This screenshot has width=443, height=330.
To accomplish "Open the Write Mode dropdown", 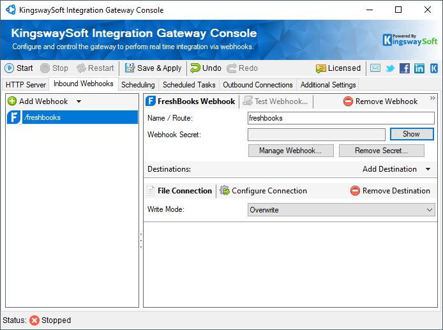I will pyautogui.click(x=342, y=210).
